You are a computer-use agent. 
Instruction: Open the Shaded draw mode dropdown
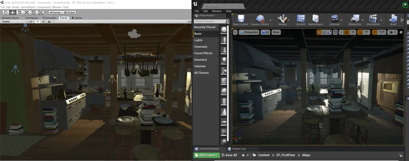tap(14, 21)
